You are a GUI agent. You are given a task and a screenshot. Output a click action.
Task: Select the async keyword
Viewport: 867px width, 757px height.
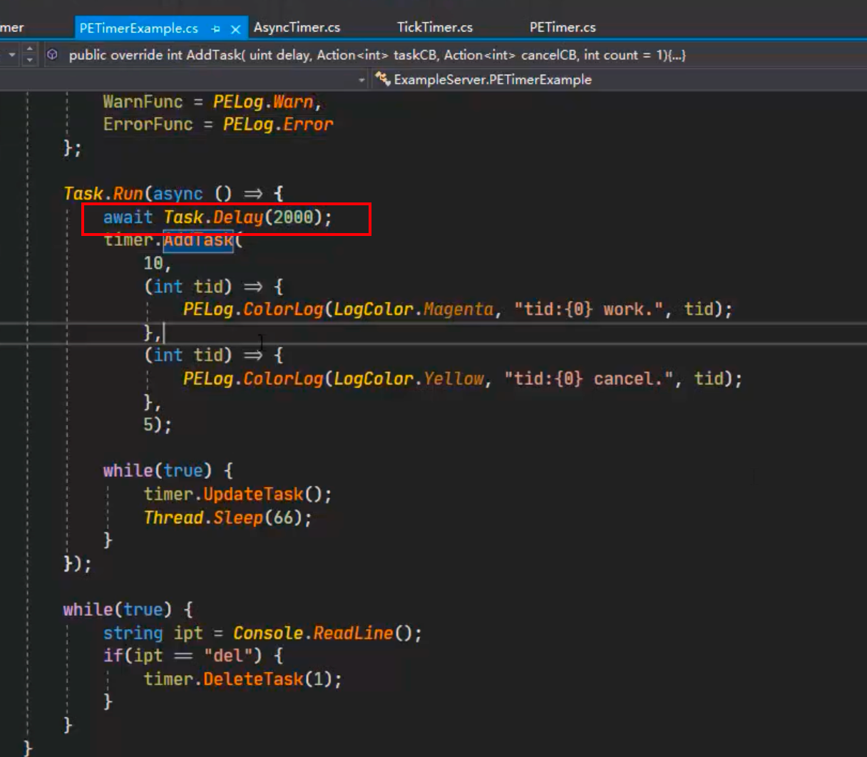[178, 194]
